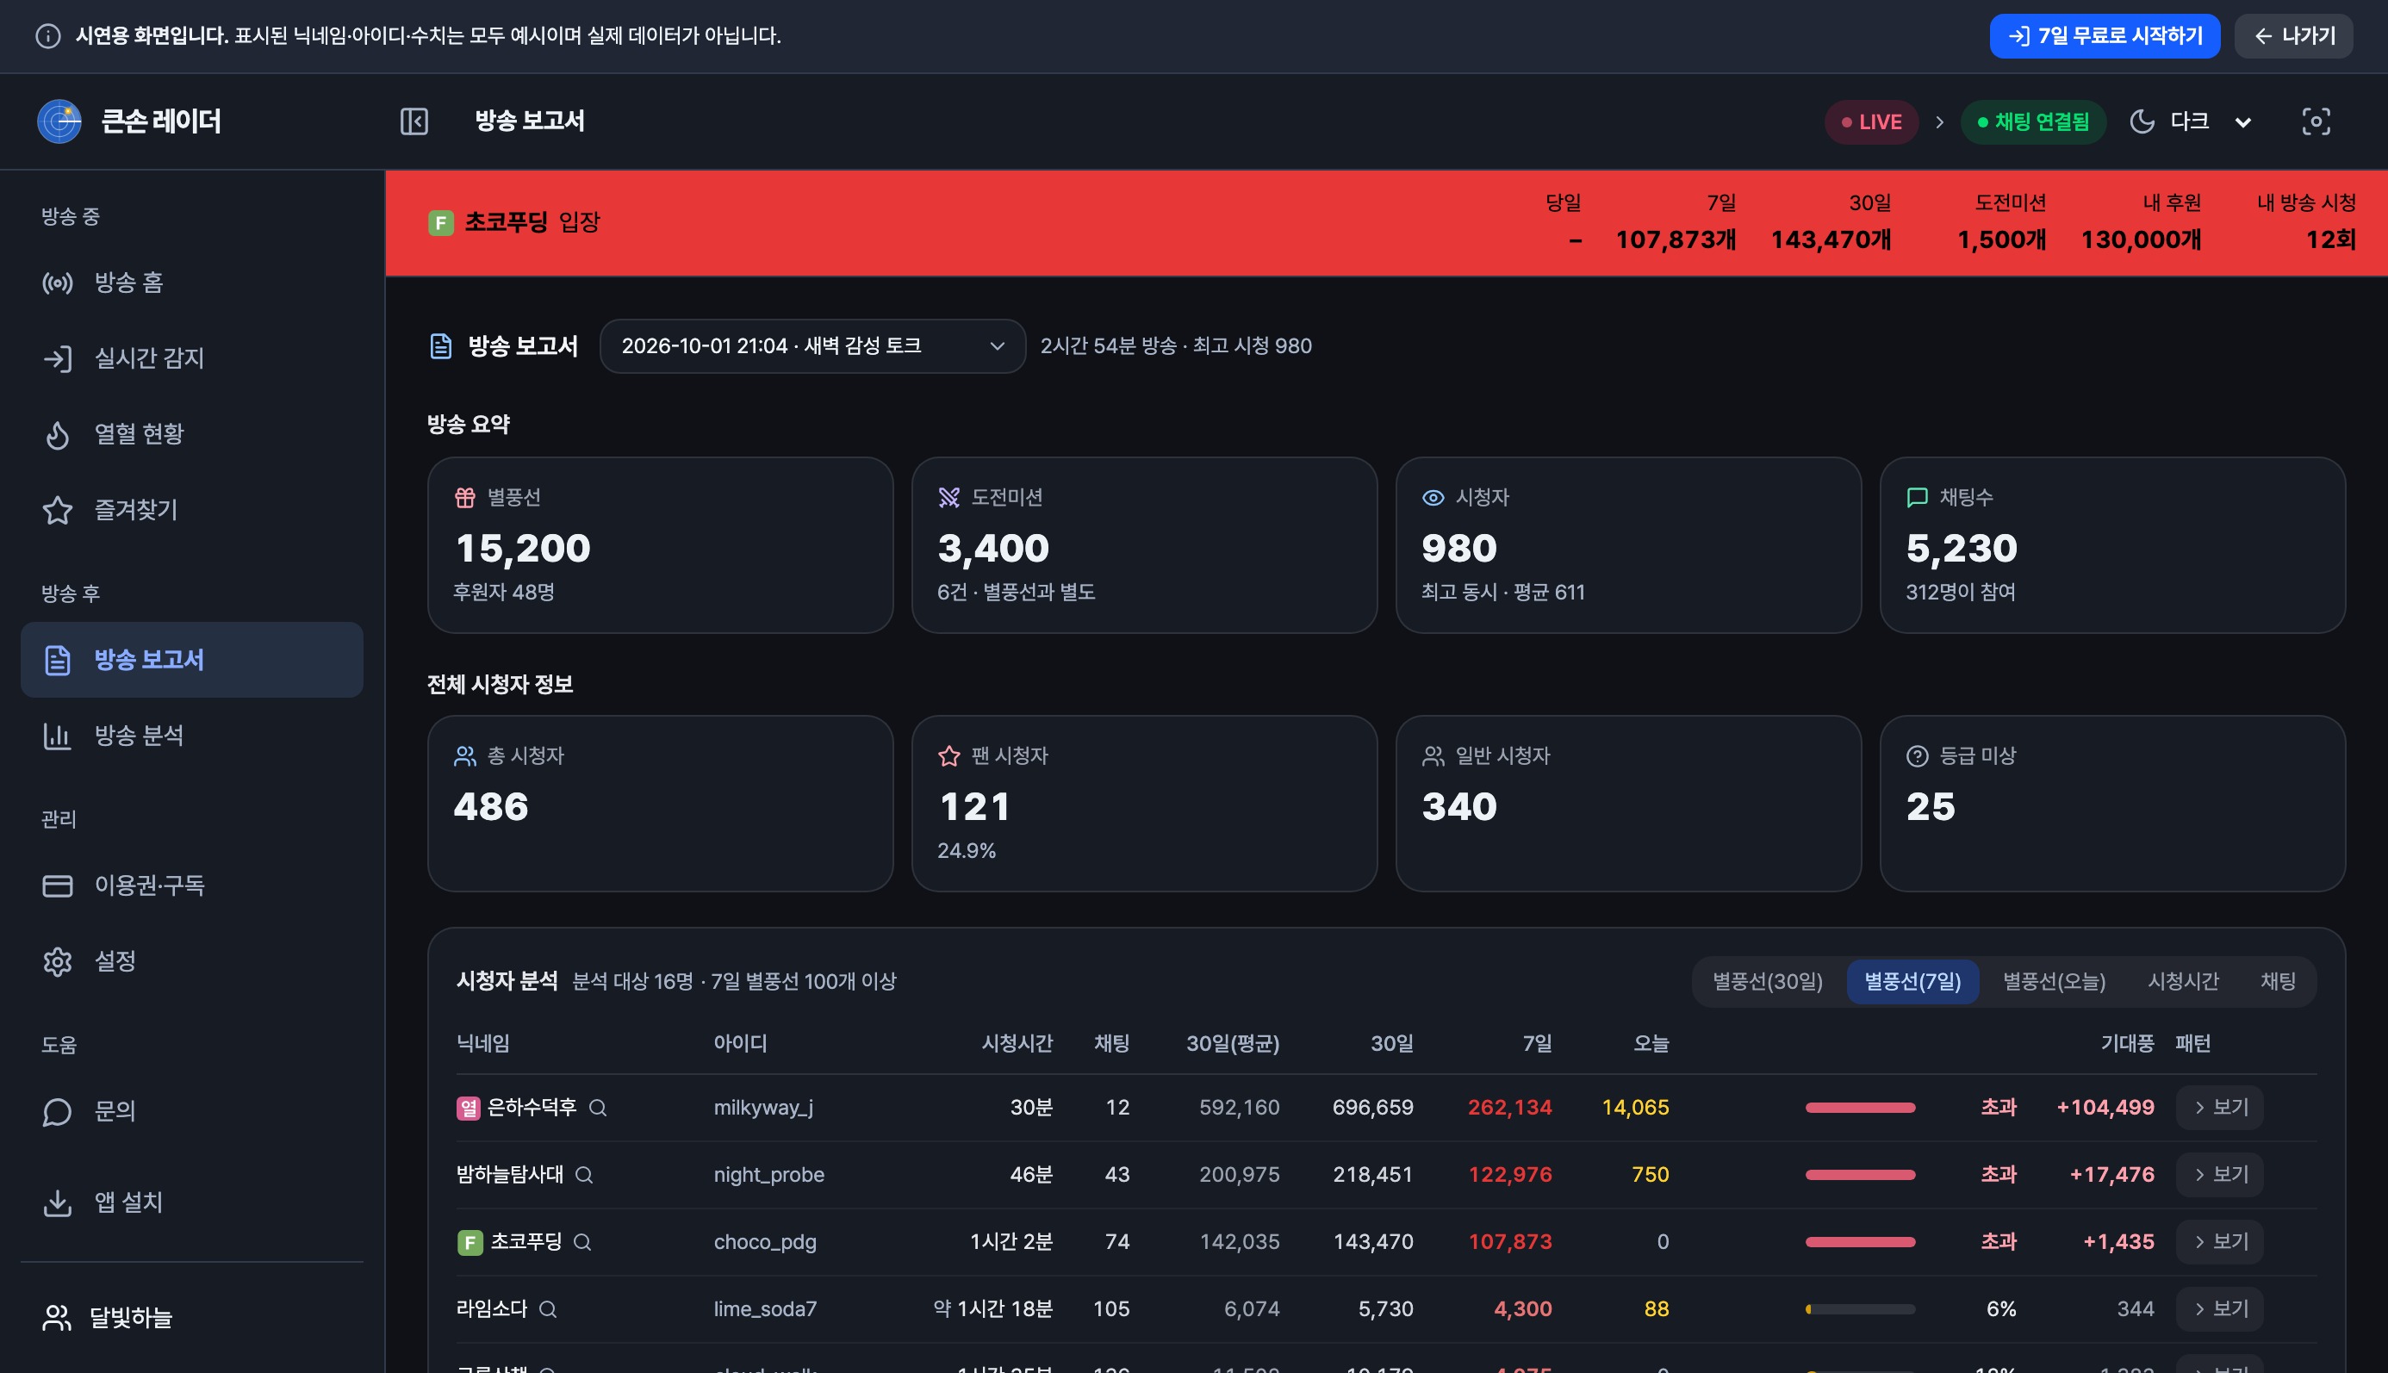Toggle the LIVE status badge
2388x1373 pixels.
1871,122
